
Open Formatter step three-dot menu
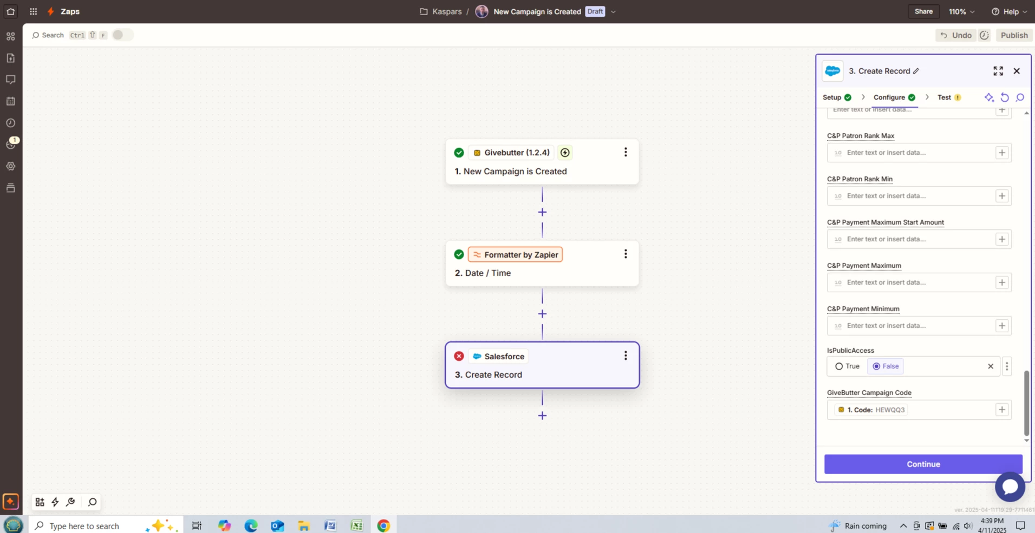pyautogui.click(x=626, y=254)
